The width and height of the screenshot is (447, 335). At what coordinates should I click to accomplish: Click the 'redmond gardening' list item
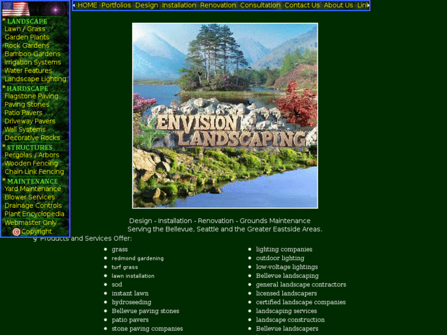coord(137,258)
